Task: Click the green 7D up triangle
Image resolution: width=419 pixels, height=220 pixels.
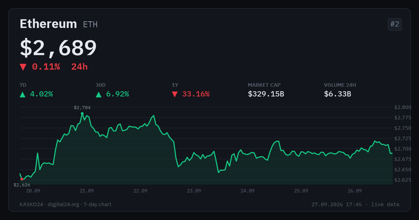Action: click(x=22, y=94)
